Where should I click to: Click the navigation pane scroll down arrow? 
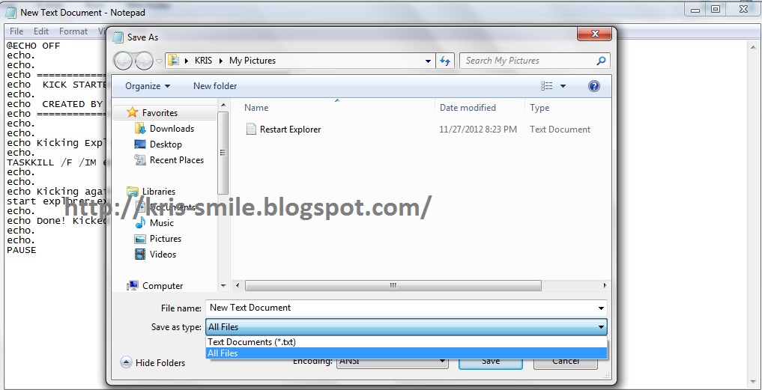(223, 286)
